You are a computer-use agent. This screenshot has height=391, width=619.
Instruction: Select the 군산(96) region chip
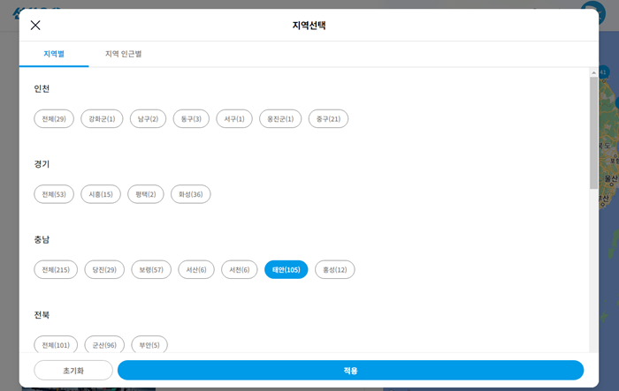pos(104,344)
